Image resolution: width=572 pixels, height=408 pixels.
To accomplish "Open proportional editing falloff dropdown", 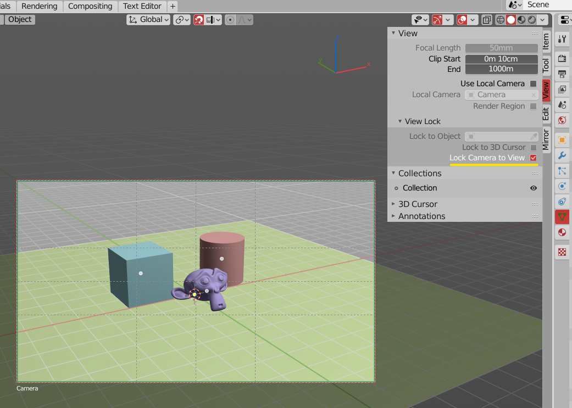I will click(245, 20).
